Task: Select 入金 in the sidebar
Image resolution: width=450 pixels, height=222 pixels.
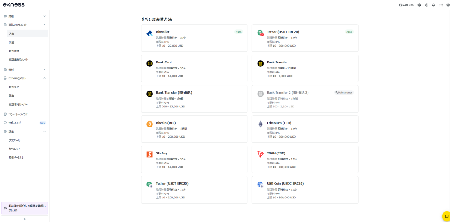Action: 28,33
